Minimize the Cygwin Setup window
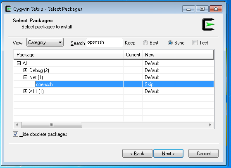 click(x=188, y=9)
